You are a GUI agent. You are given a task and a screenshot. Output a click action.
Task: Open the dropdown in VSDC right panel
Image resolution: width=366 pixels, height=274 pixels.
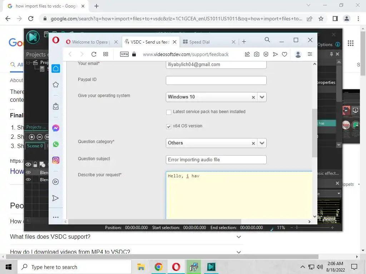[x=339, y=193]
